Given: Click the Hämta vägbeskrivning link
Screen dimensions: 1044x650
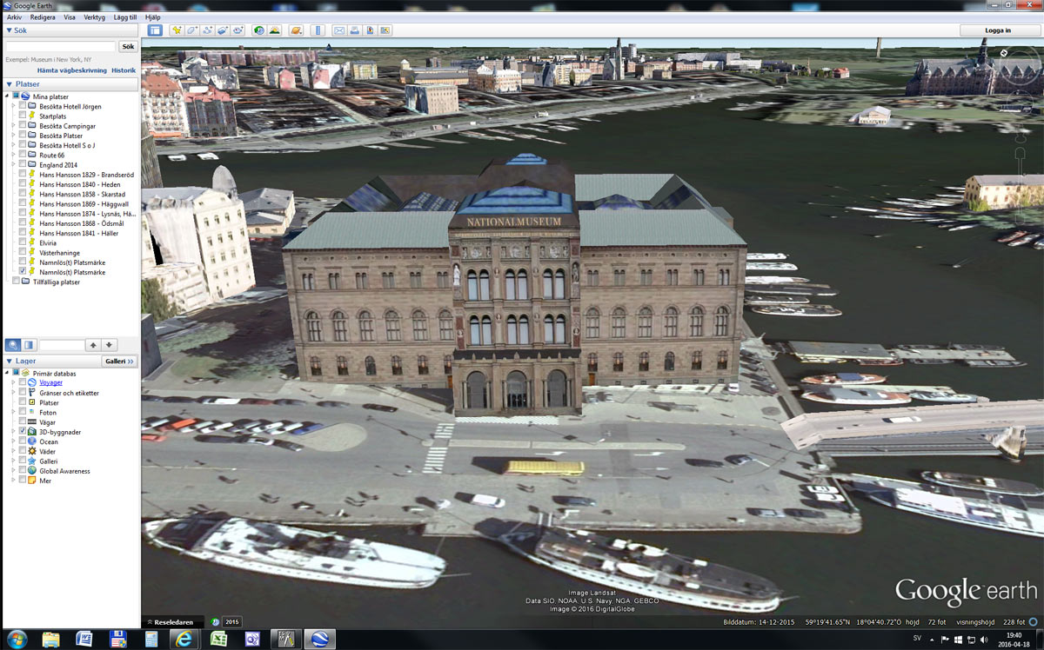Looking at the screenshot, I should pos(71,70).
